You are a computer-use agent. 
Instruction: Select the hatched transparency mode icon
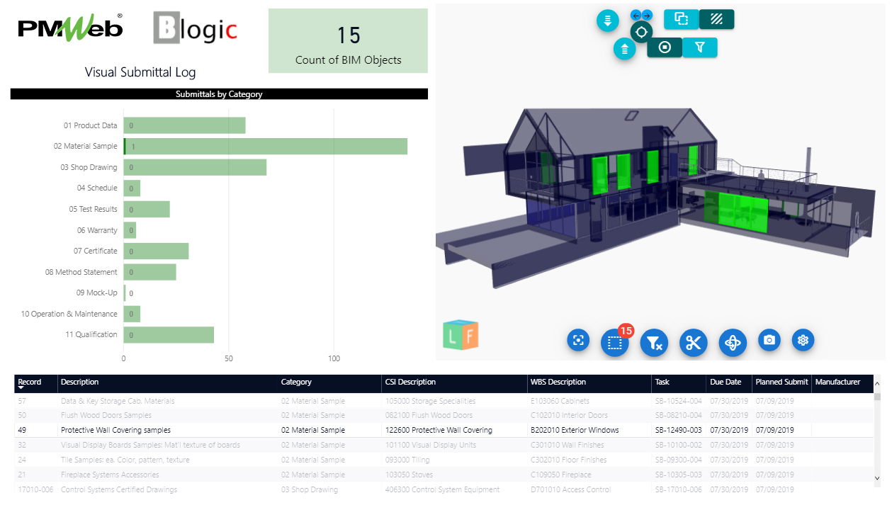coord(716,19)
